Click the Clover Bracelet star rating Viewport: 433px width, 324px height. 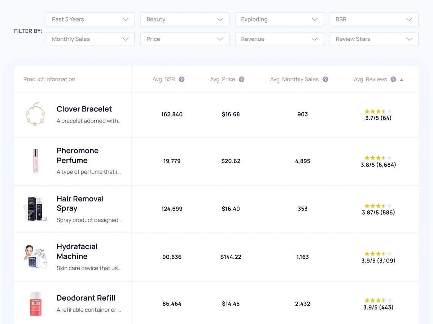point(378,111)
